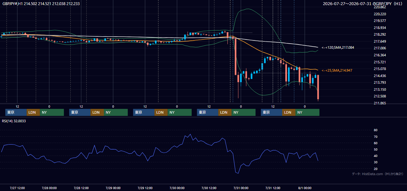Click RSI scale level 40

click(x=375, y=156)
